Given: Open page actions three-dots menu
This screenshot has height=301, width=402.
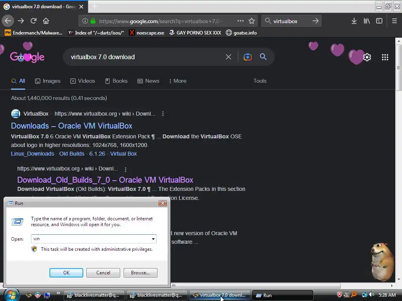Looking at the screenshot, I should point(241,21).
